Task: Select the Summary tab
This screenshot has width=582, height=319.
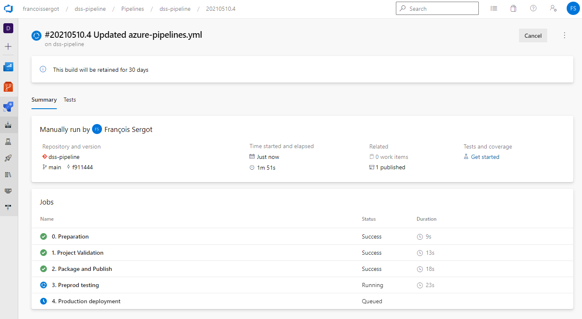Action: click(x=44, y=100)
